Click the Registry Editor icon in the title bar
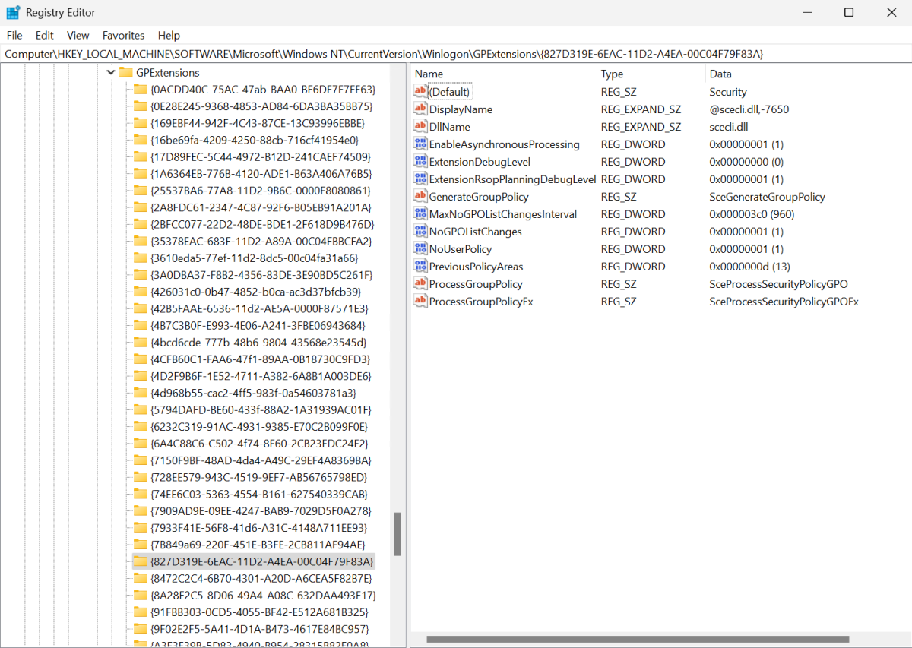 (11, 11)
